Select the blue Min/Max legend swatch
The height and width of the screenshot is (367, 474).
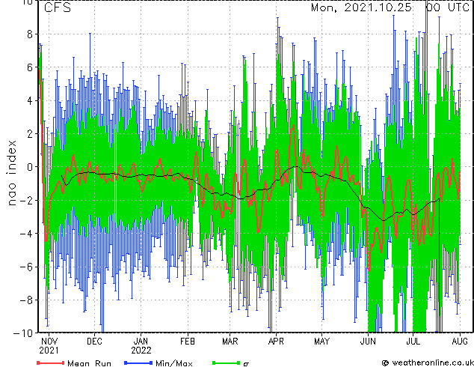pos(138,363)
